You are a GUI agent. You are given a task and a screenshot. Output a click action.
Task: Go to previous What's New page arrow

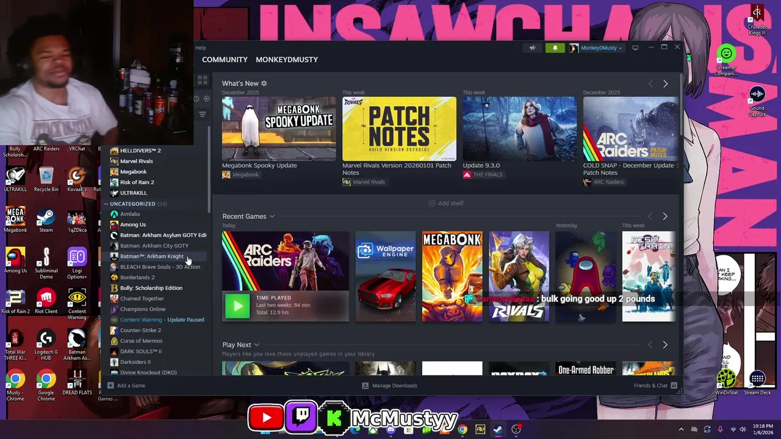click(x=650, y=84)
